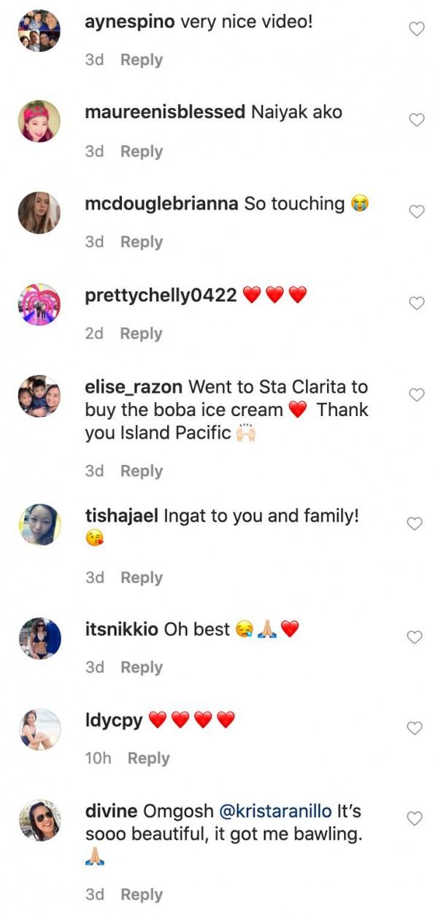
Task: Tap the heart on maureenisblessed's comment
Action: 416,120
